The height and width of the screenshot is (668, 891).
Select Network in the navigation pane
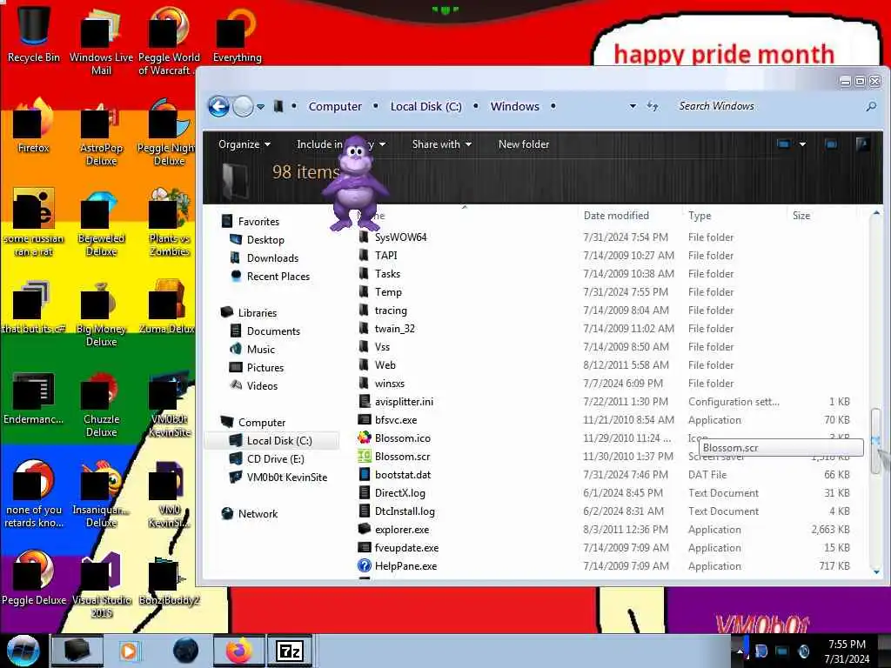[x=258, y=513]
